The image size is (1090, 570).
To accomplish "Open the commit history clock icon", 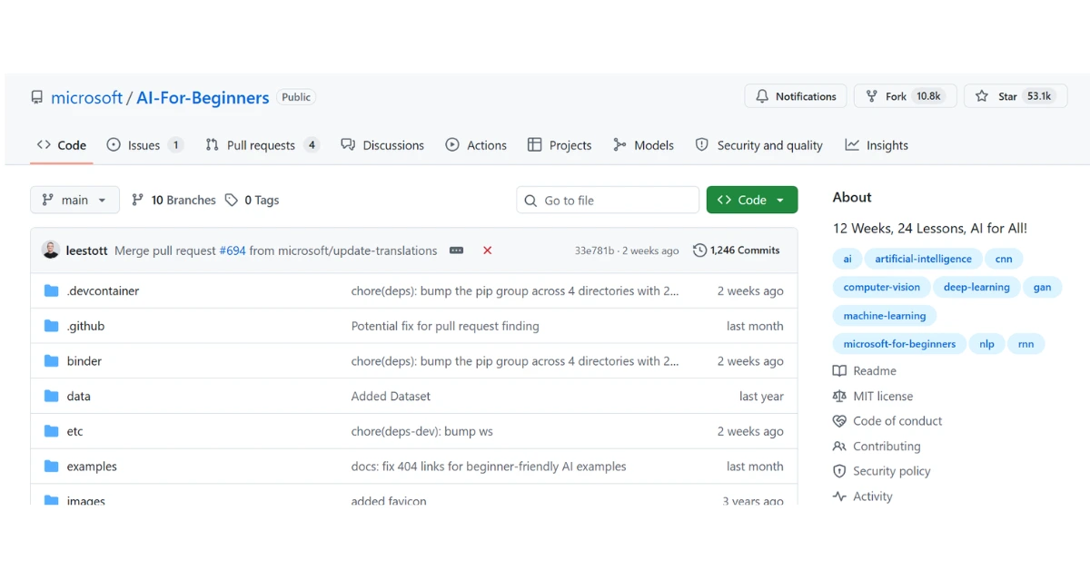I will (x=699, y=251).
